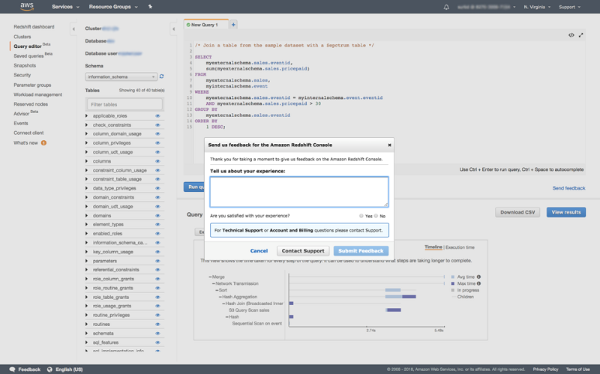Collapse the left navigation panel arrow
Screen dimensions: 600x374
pos(73,28)
